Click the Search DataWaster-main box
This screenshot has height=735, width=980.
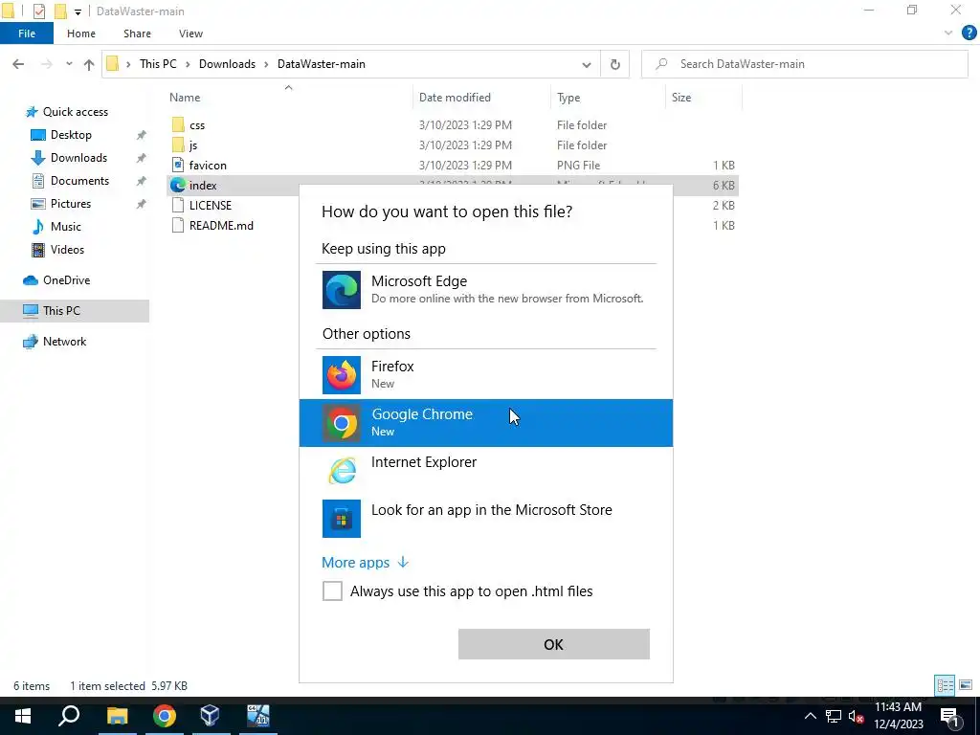(x=804, y=64)
